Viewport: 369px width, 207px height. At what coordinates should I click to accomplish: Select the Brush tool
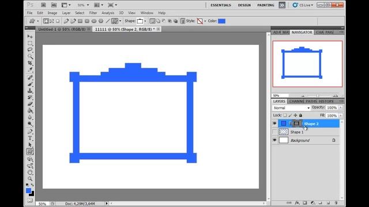tap(30, 84)
